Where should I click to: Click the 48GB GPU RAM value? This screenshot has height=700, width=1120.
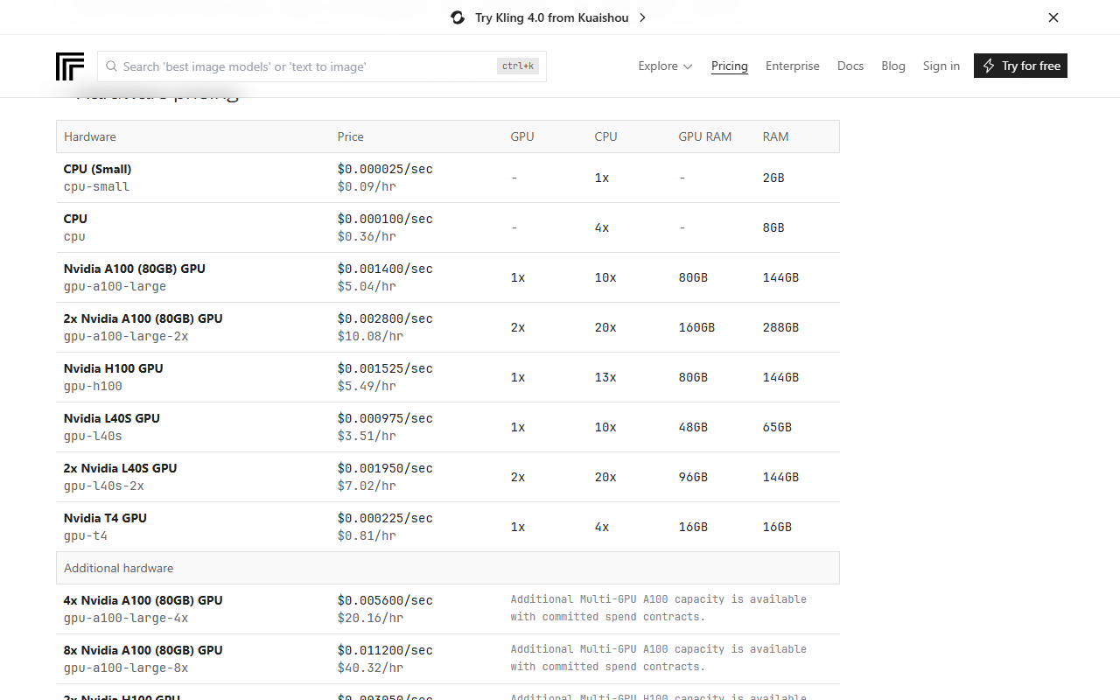(693, 427)
